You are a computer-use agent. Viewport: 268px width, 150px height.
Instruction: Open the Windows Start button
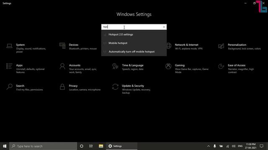pyautogui.click(x=5, y=146)
